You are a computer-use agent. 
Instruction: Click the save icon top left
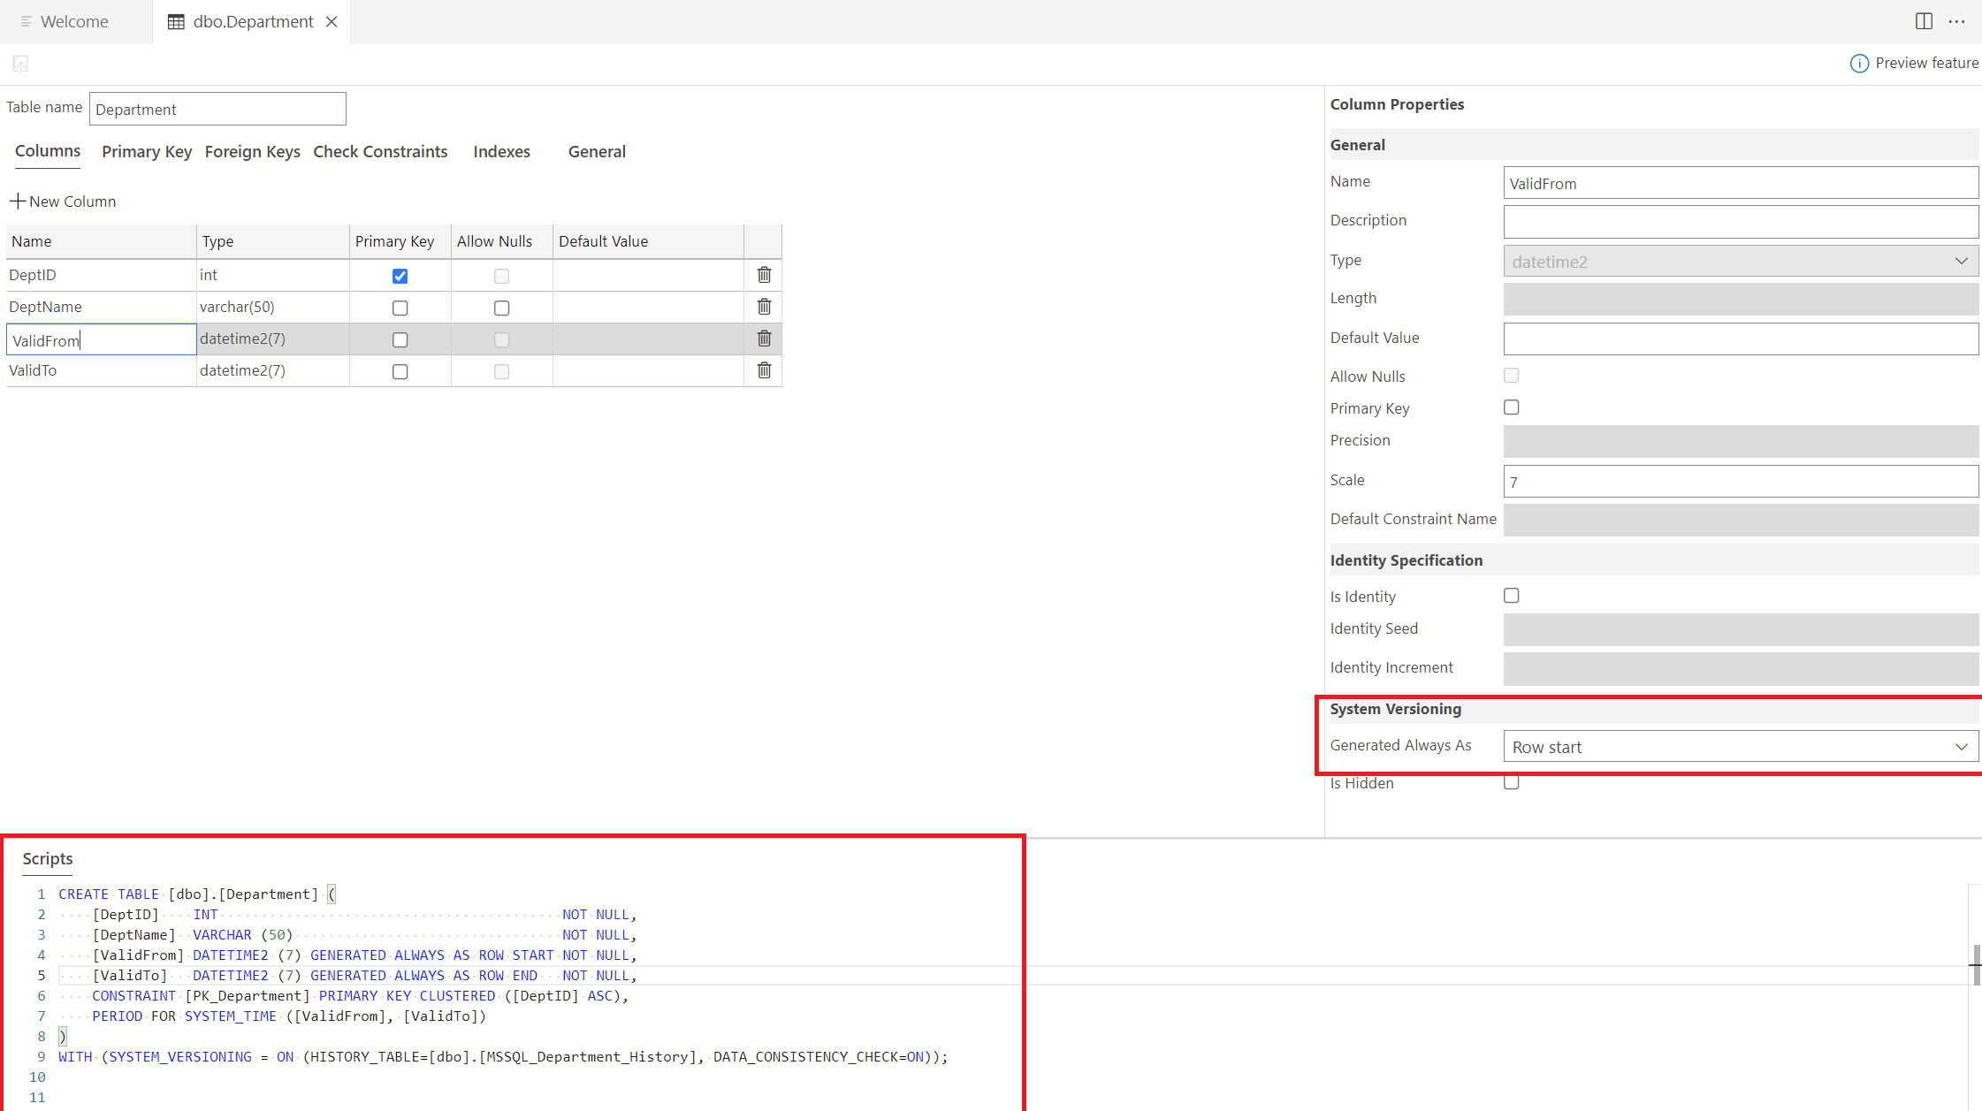[x=20, y=63]
